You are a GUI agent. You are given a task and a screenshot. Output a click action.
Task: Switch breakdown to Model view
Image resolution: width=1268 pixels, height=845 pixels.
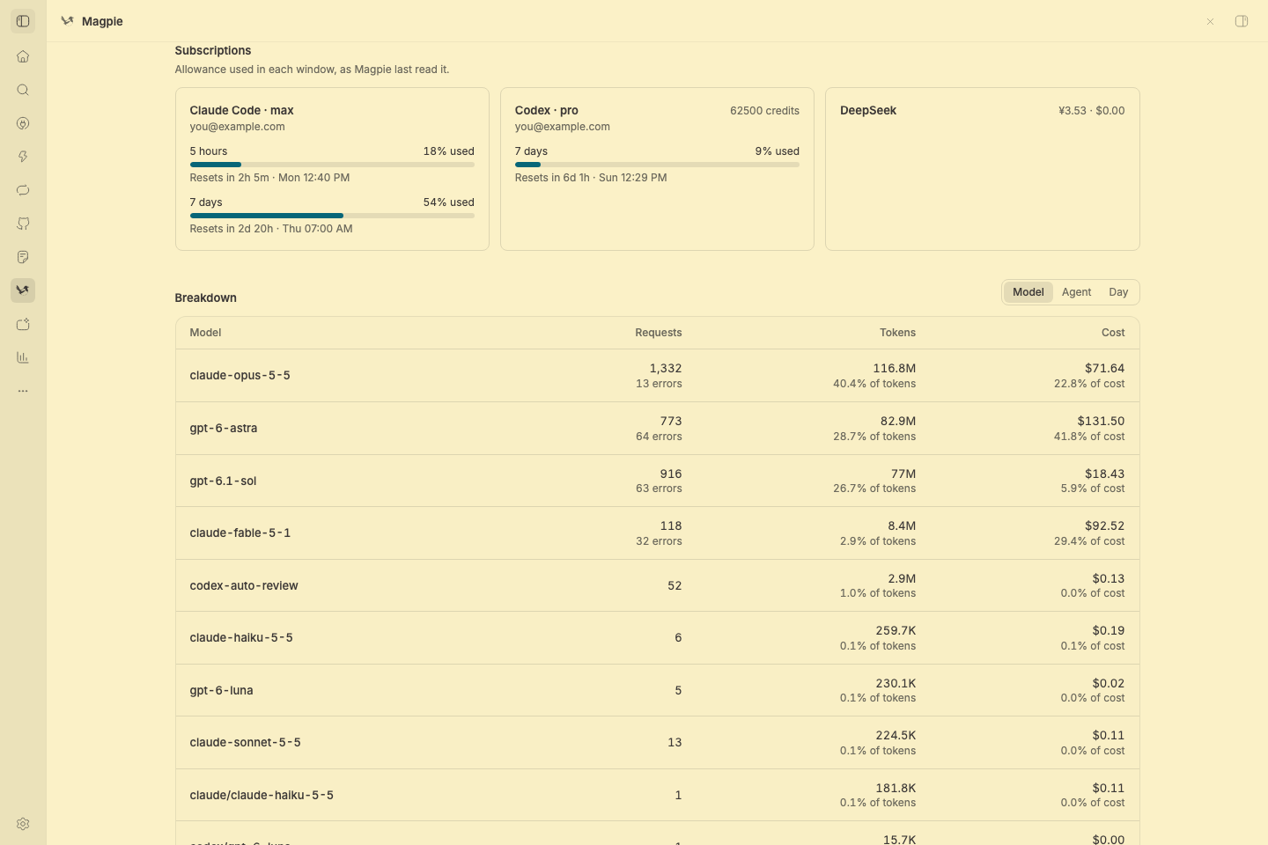click(1028, 292)
